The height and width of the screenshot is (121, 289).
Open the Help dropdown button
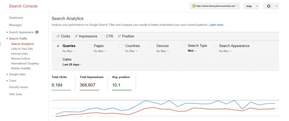(251, 6)
